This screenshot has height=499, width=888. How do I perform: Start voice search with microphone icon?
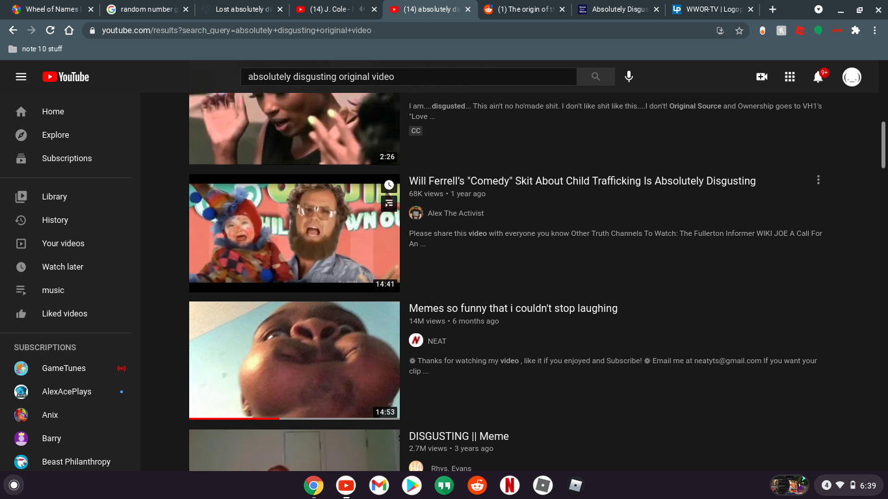coord(629,77)
